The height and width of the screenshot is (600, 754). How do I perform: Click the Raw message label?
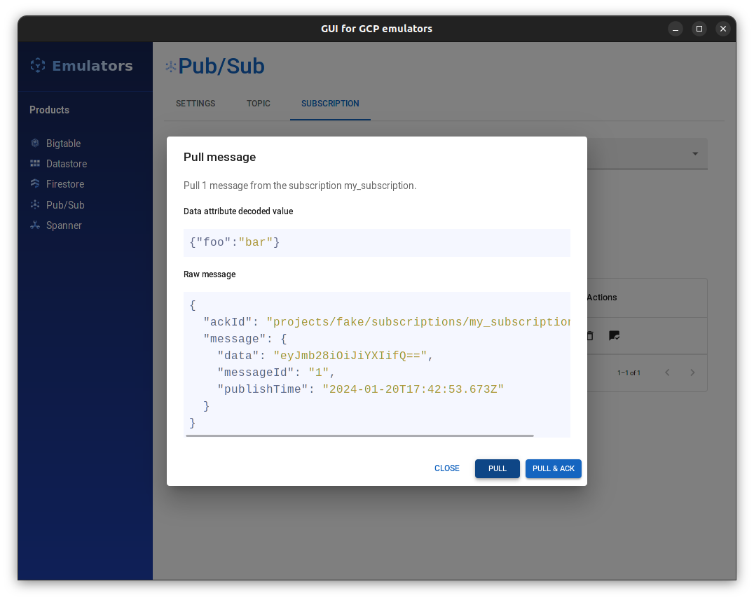point(210,274)
